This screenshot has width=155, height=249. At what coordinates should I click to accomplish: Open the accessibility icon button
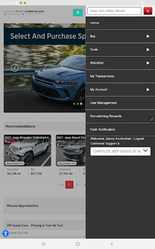coord(6,233)
